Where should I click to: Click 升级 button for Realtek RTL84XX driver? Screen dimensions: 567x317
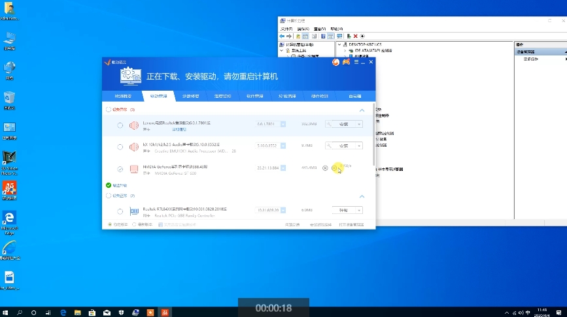[343, 210]
